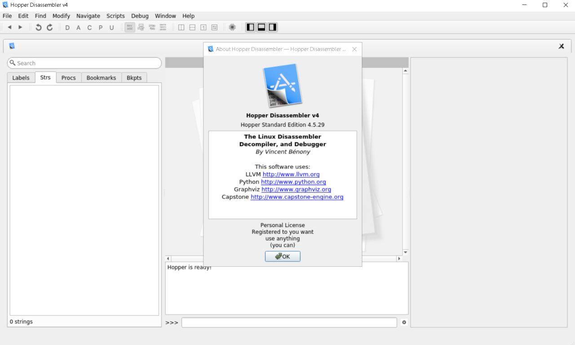Open the File menu
Screen dimensions: 575x345
pos(7,16)
